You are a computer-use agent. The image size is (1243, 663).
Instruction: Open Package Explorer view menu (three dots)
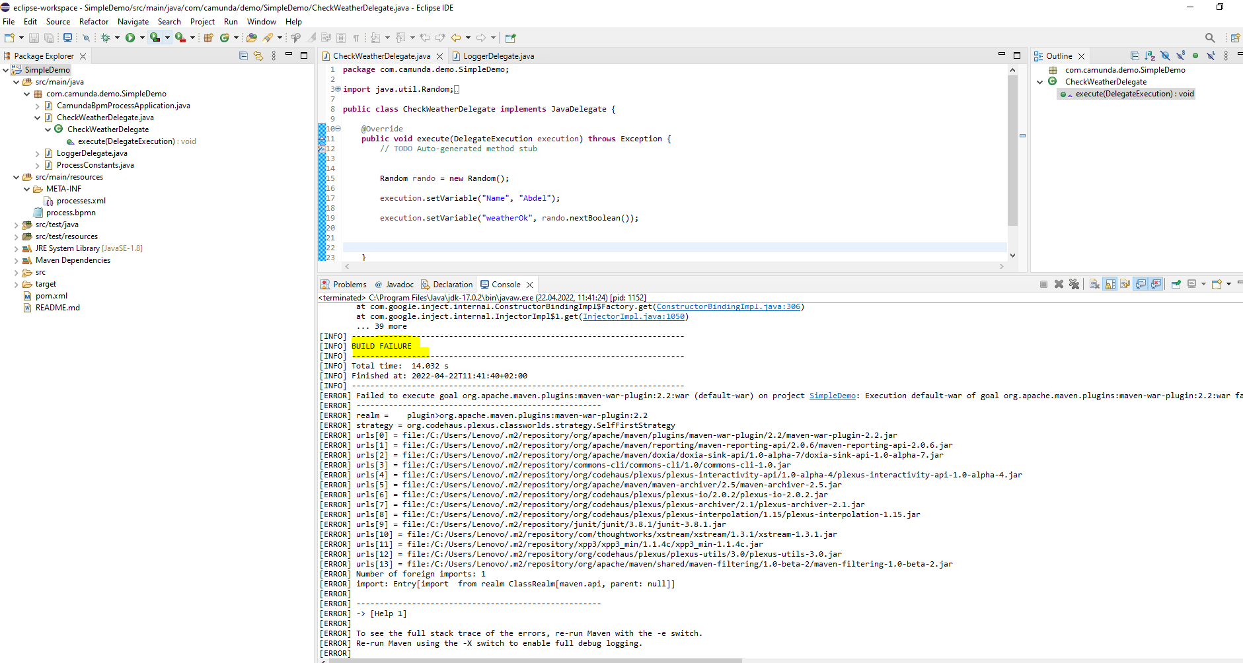[x=274, y=56]
